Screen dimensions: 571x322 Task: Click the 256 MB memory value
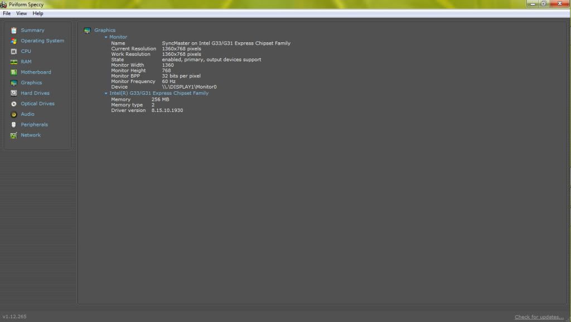(160, 99)
